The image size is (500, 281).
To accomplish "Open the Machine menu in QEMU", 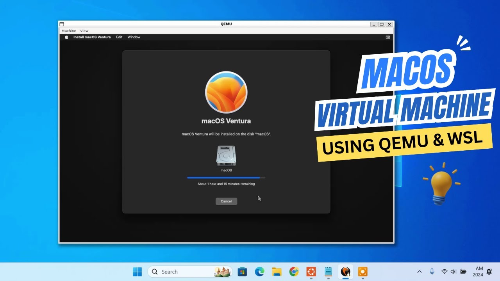I will coord(69,31).
